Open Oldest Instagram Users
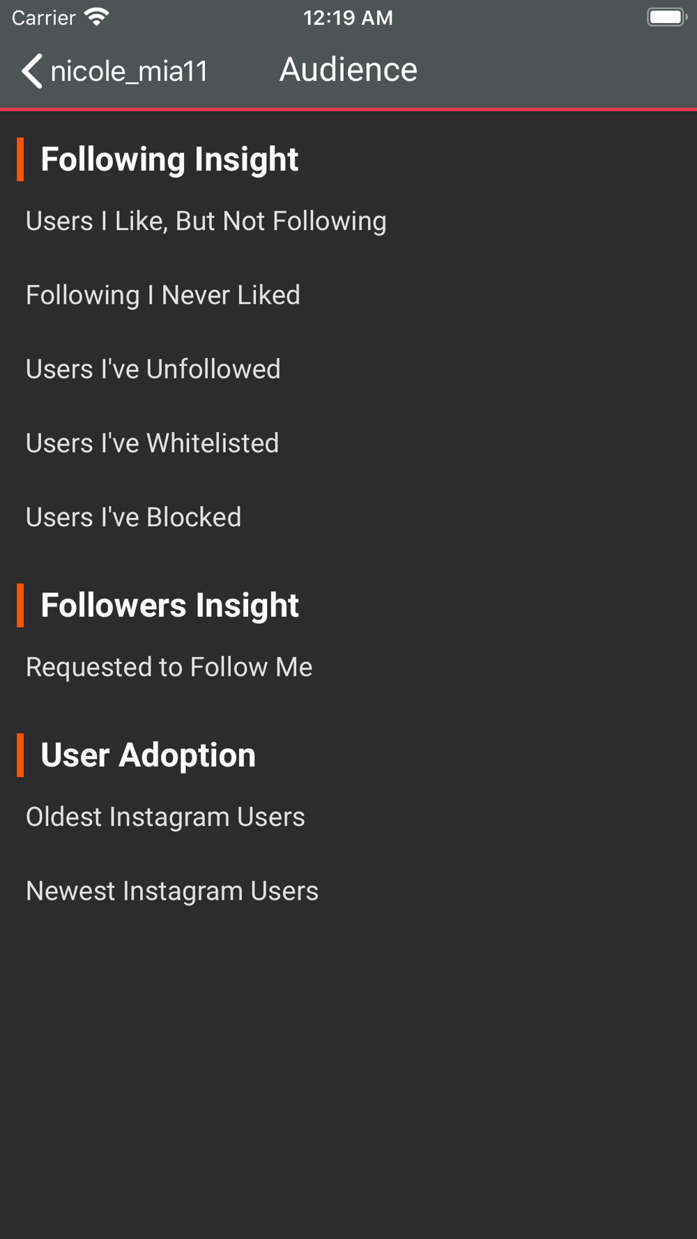 click(166, 817)
